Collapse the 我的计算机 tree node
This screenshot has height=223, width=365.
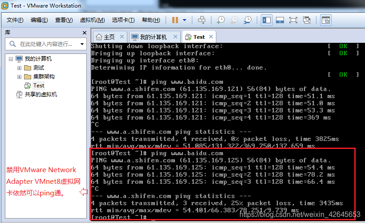pos(11,59)
